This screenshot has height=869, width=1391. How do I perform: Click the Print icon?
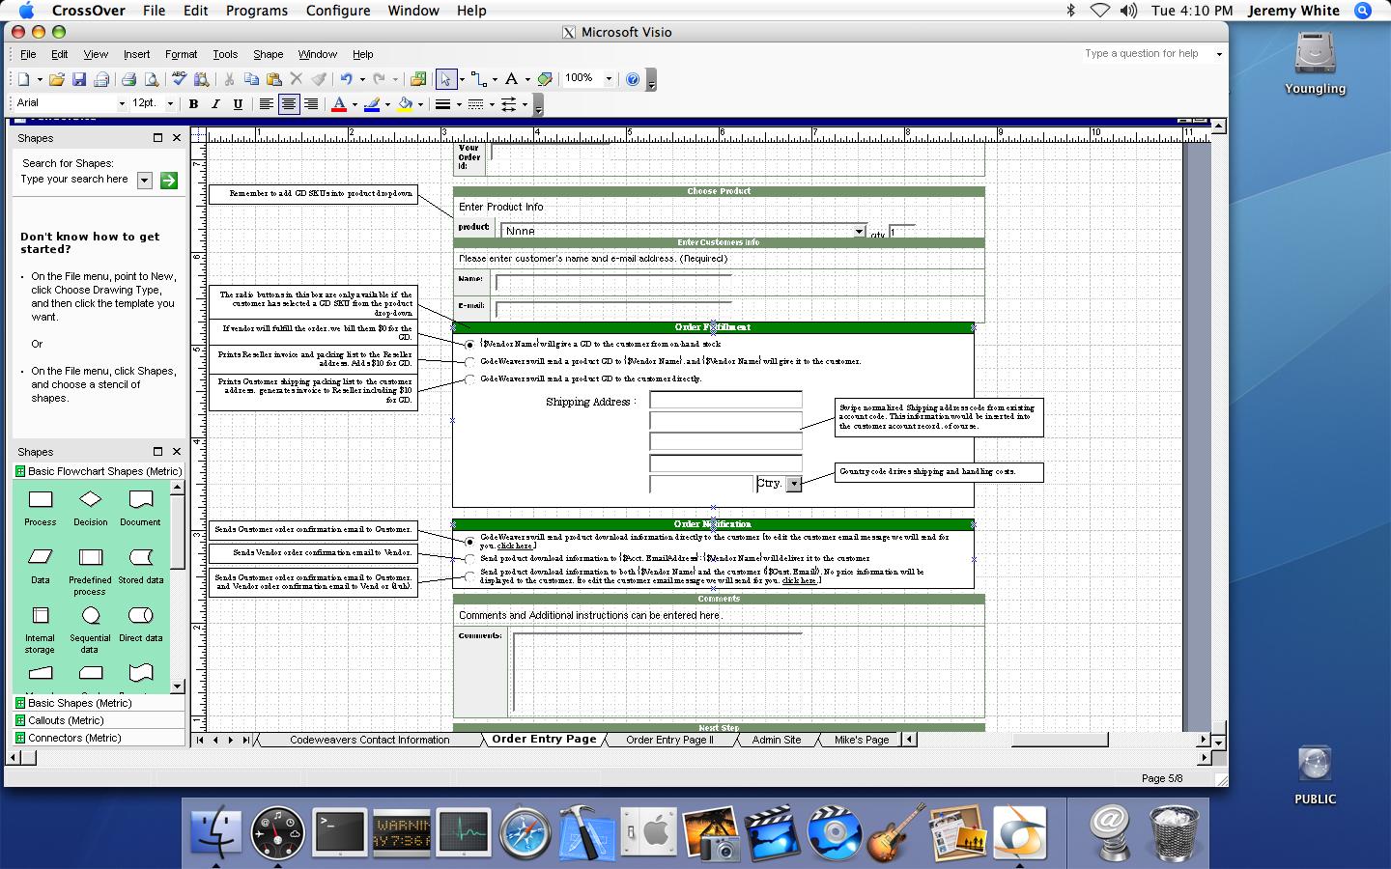(x=128, y=79)
